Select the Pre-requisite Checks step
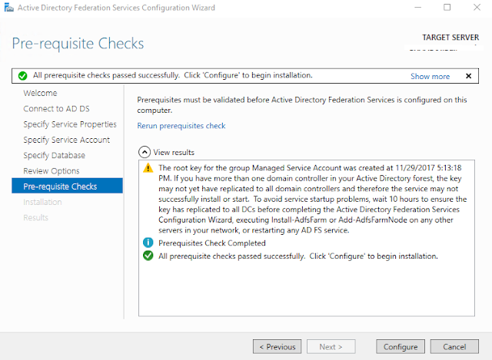The image size is (492, 360). pyautogui.click(x=67, y=186)
